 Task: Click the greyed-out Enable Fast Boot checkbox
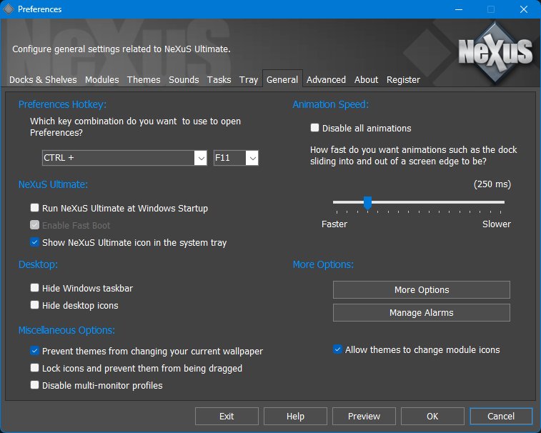[34, 225]
